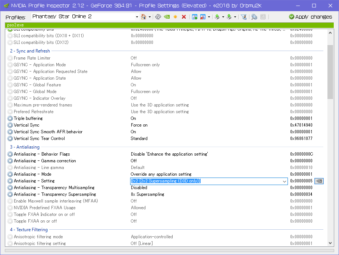Click gear icon for Vertical Sync Tear Control

(x=10, y=138)
